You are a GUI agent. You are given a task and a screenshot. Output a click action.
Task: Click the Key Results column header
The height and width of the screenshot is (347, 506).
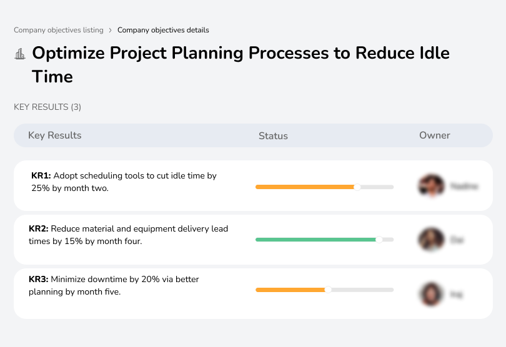(x=55, y=135)
